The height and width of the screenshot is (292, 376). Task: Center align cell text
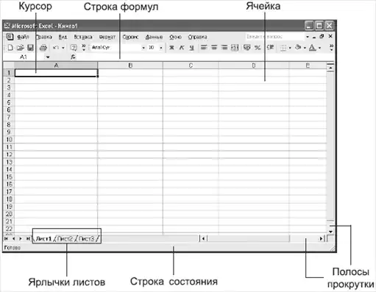pos(214,48)
